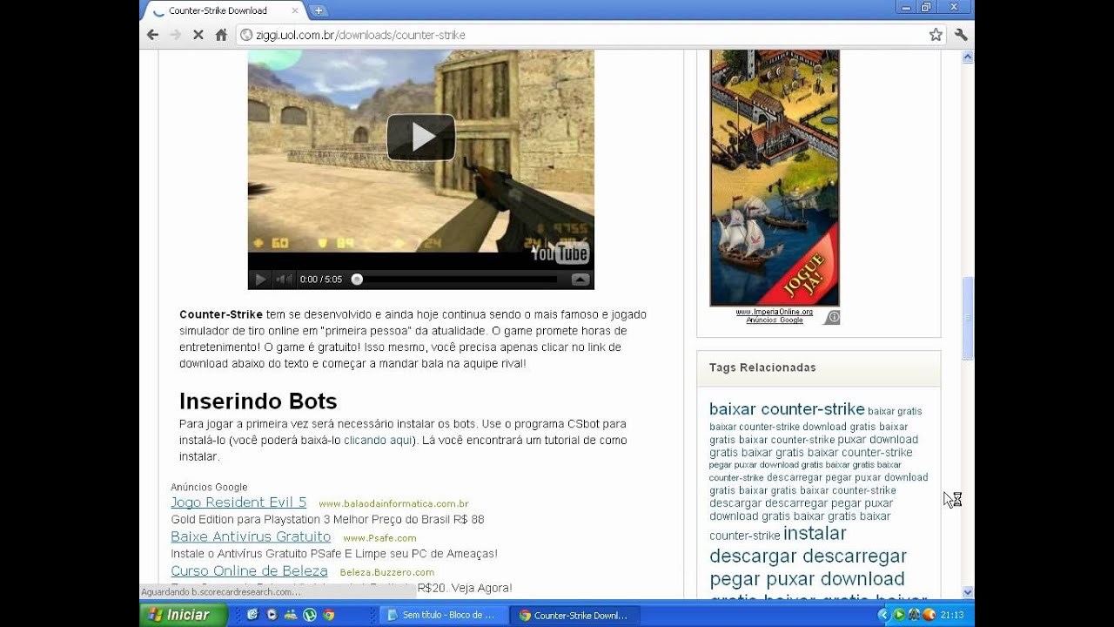Image resolution: width=1114 pixels, height=627 pixels.
Task: Follow the 'clicando aqui' link
Action: [378, 440]
